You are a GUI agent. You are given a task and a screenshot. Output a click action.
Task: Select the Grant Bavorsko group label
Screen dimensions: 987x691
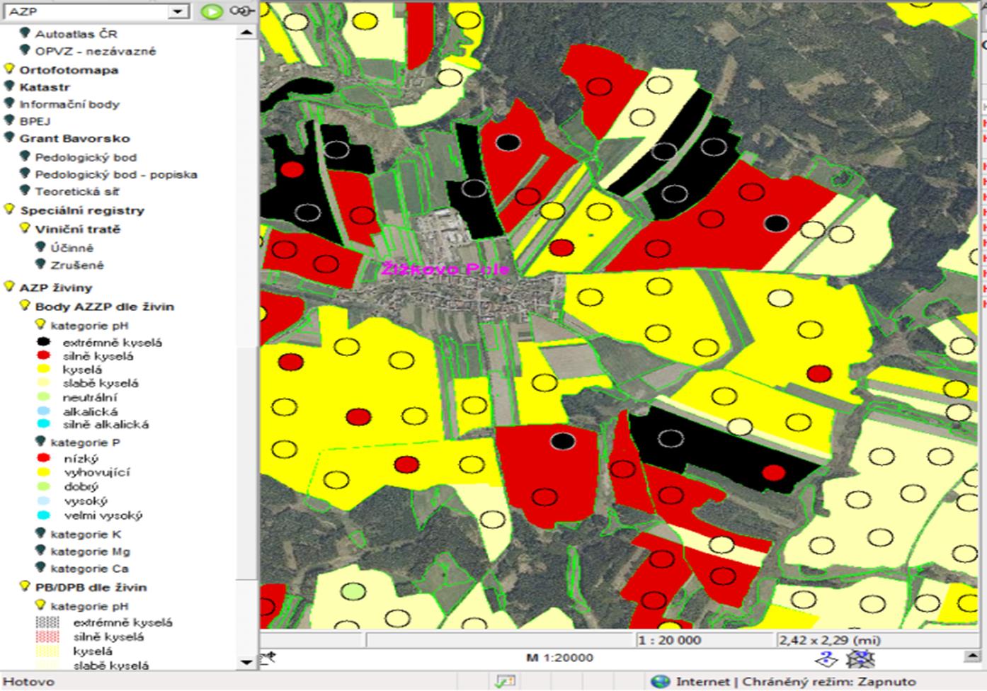tap(74, 138)
